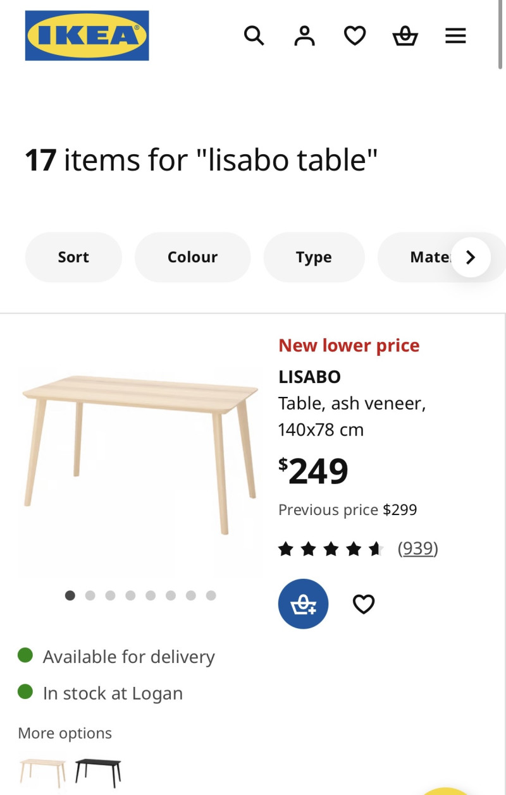Save LISABO table to favourites
The width and height of the screenshot is (506, 795).
[364, 604]
